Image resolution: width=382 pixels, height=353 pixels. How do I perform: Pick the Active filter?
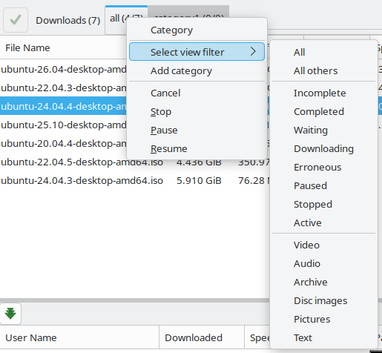[323, 223]
